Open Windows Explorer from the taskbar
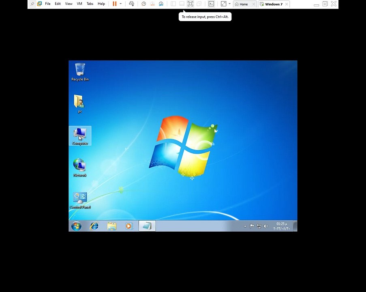The width and height of the screenshot is (366, 292). 112,226
